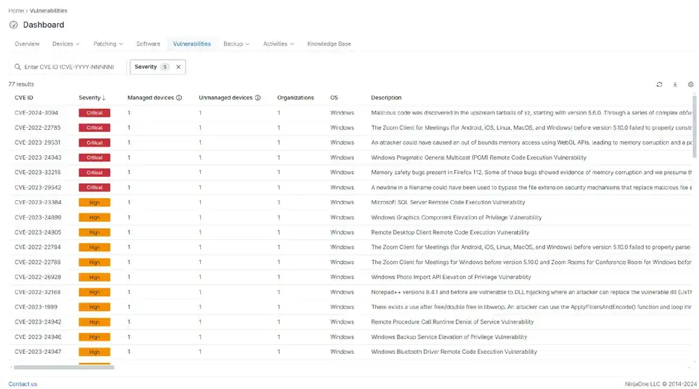Switch to the Overview tab
The width and height of the screenshot is (699, 389).
coord(27,44)
